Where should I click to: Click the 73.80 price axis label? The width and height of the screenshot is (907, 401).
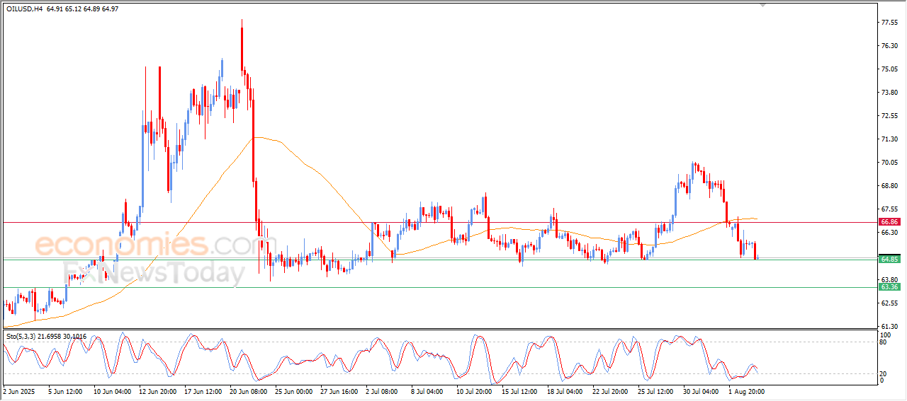(889, 93)
